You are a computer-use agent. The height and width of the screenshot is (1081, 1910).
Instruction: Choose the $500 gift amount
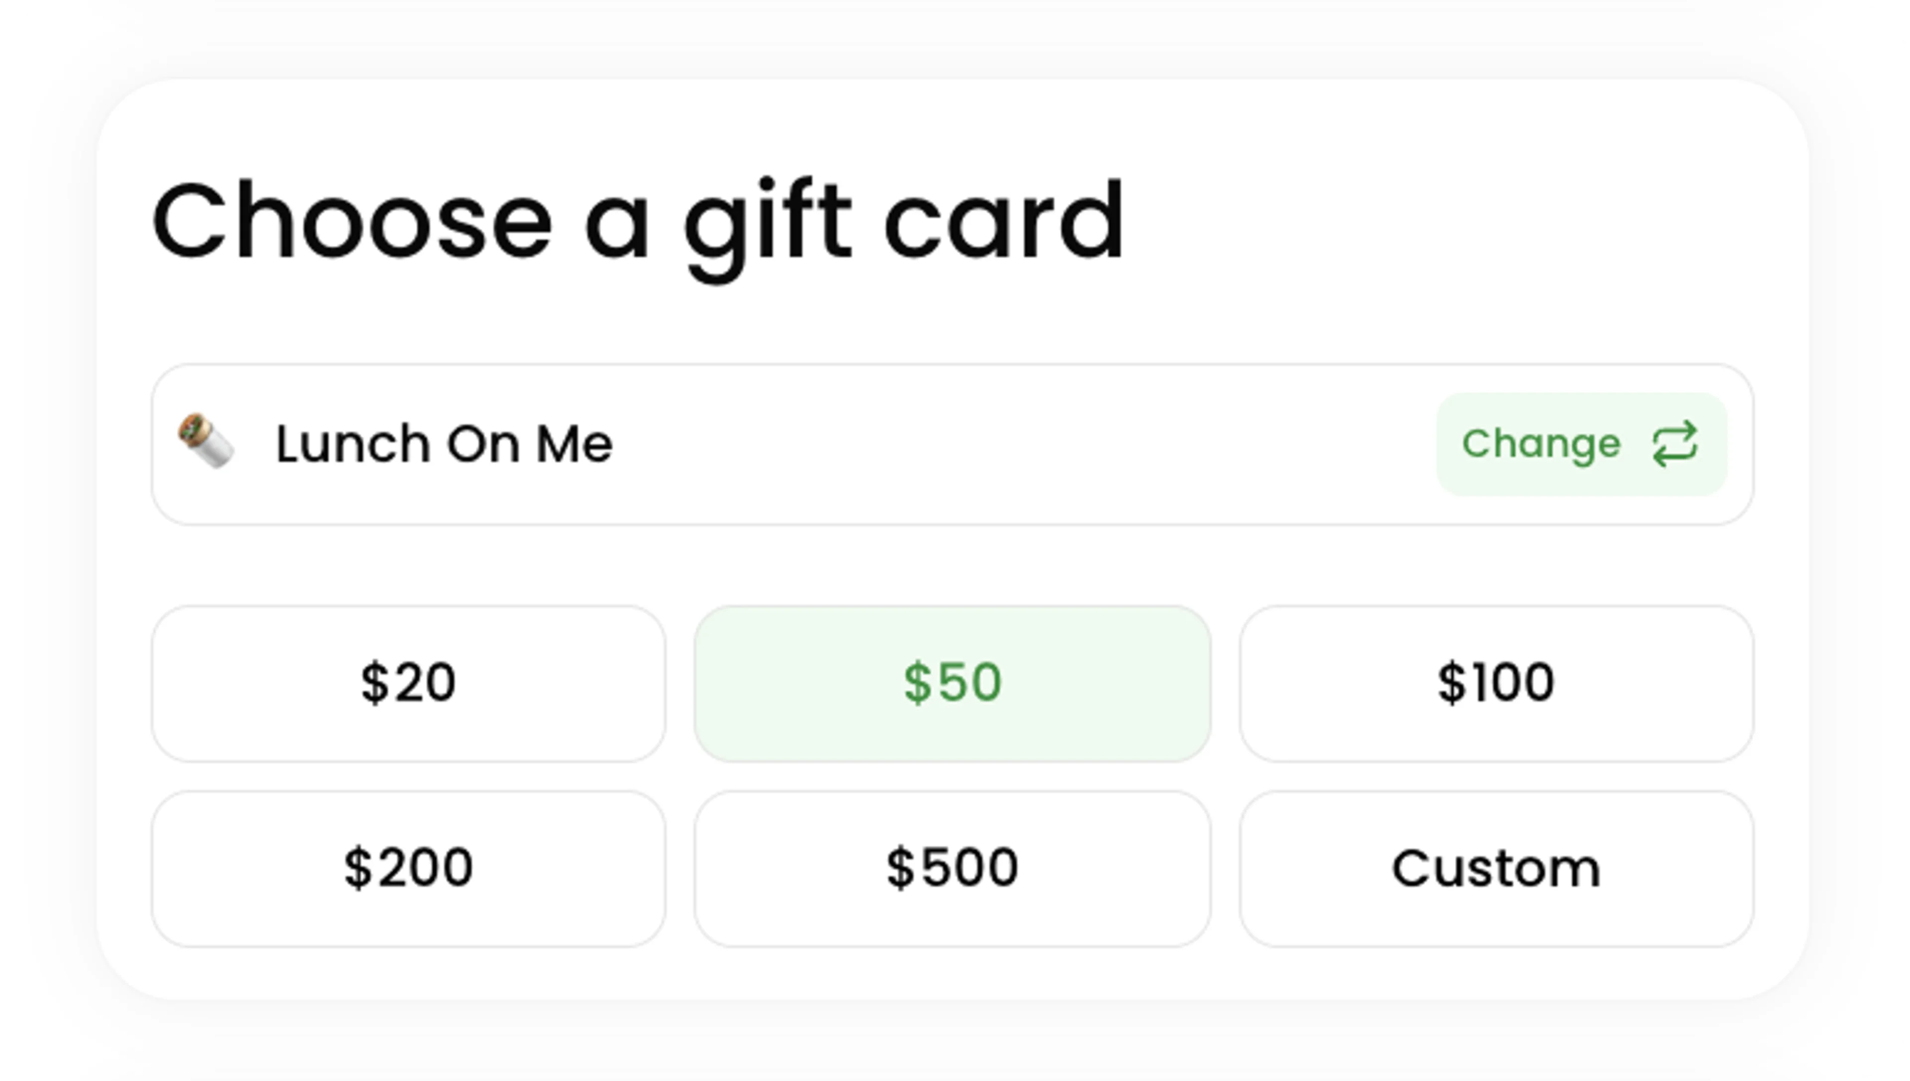click(x=953, y=869)
